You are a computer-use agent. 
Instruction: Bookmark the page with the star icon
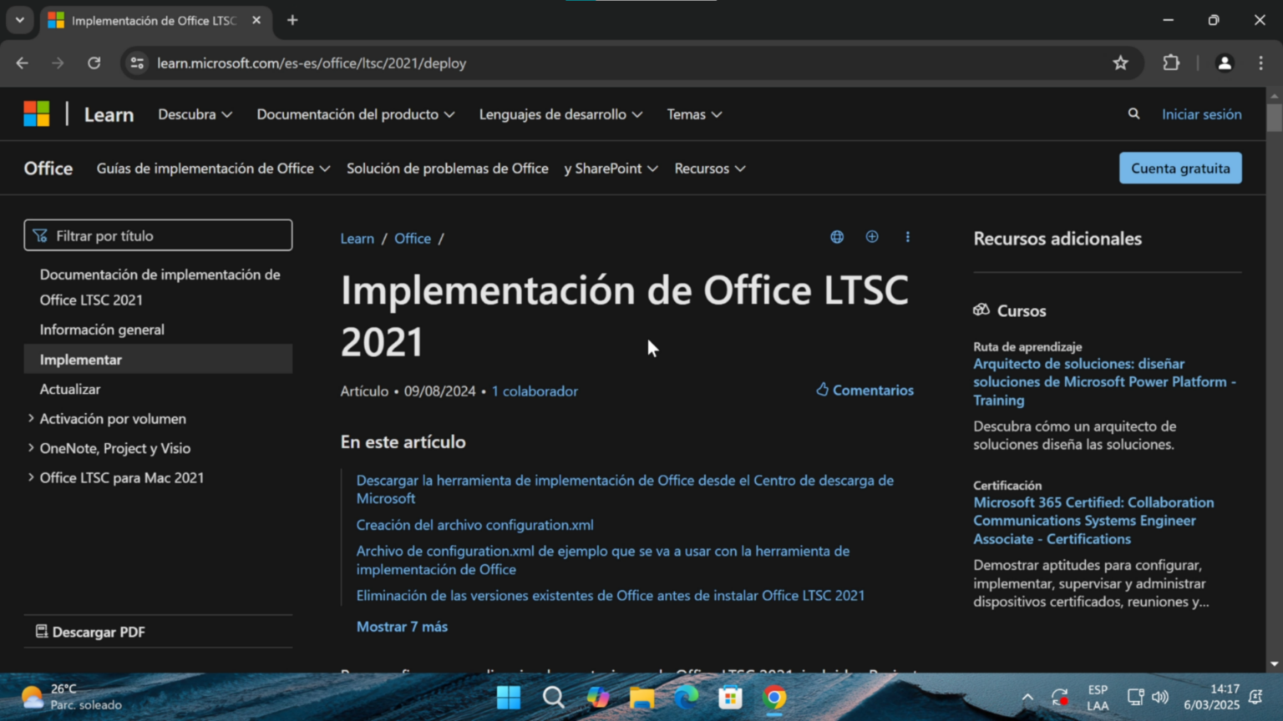pyautogui.click(x=1120, y=63)
